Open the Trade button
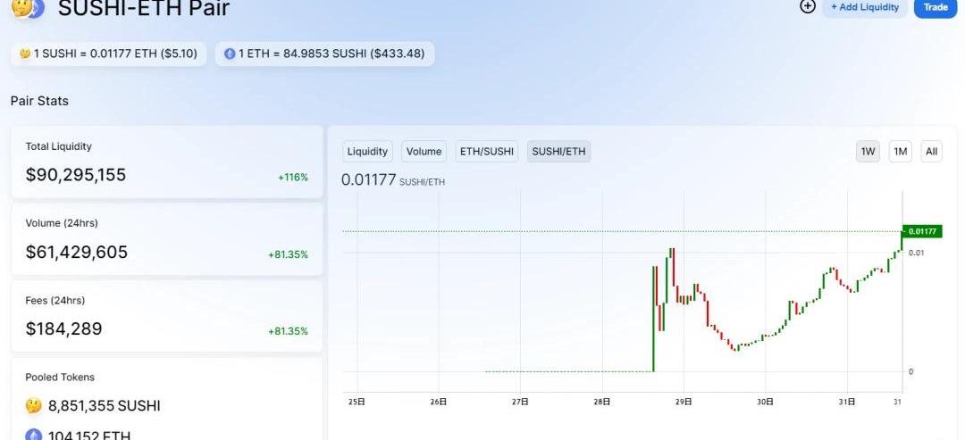 coord(936,7)
